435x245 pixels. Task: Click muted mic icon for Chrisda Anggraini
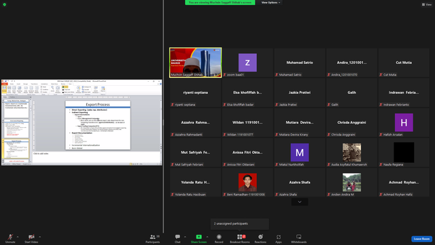pos(329,135)
